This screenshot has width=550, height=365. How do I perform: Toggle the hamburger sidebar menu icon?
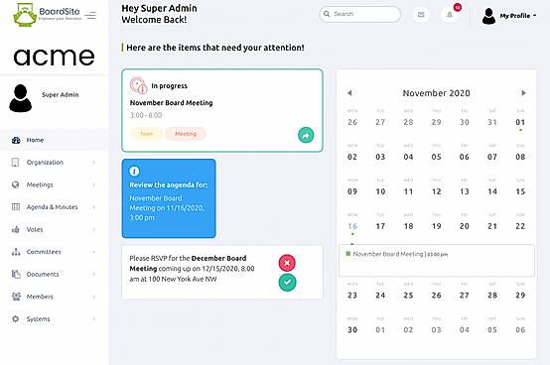point(90,16)
